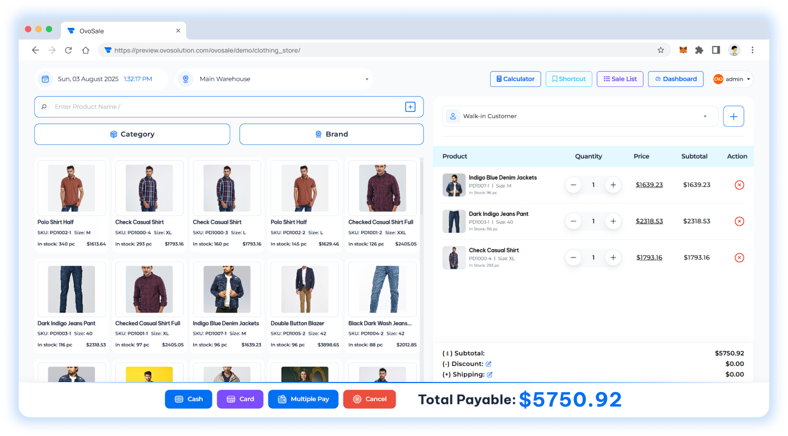Open the admin user menu
The height and width of the screenshot is (436, 788).
click(x=733, y=79)
